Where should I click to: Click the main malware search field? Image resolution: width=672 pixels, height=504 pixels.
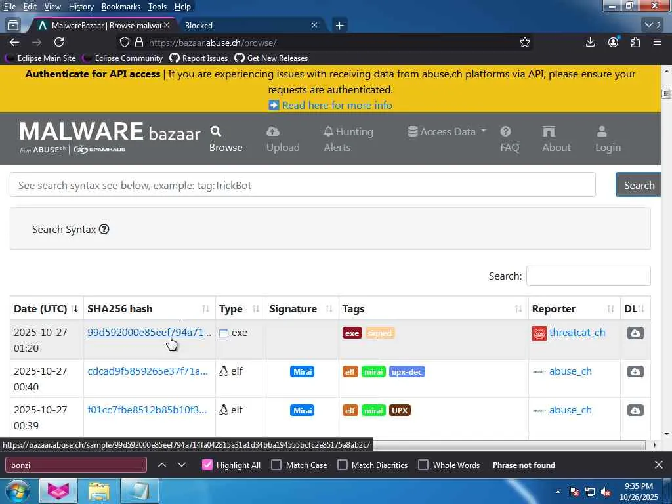coord(303,184)
